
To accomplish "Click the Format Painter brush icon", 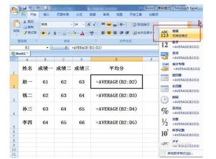I will pyautogui.click(x=25, y=33).
